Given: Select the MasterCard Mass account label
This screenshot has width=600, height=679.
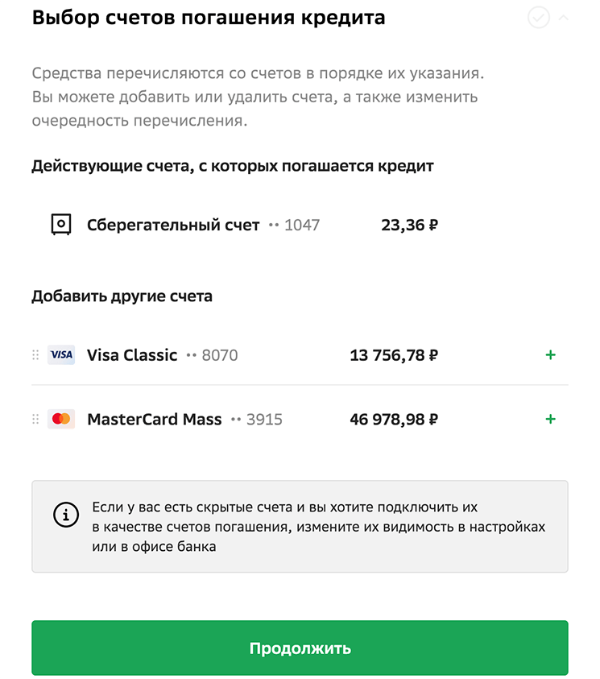Looking at the screenshot, I should pos(155,420).
